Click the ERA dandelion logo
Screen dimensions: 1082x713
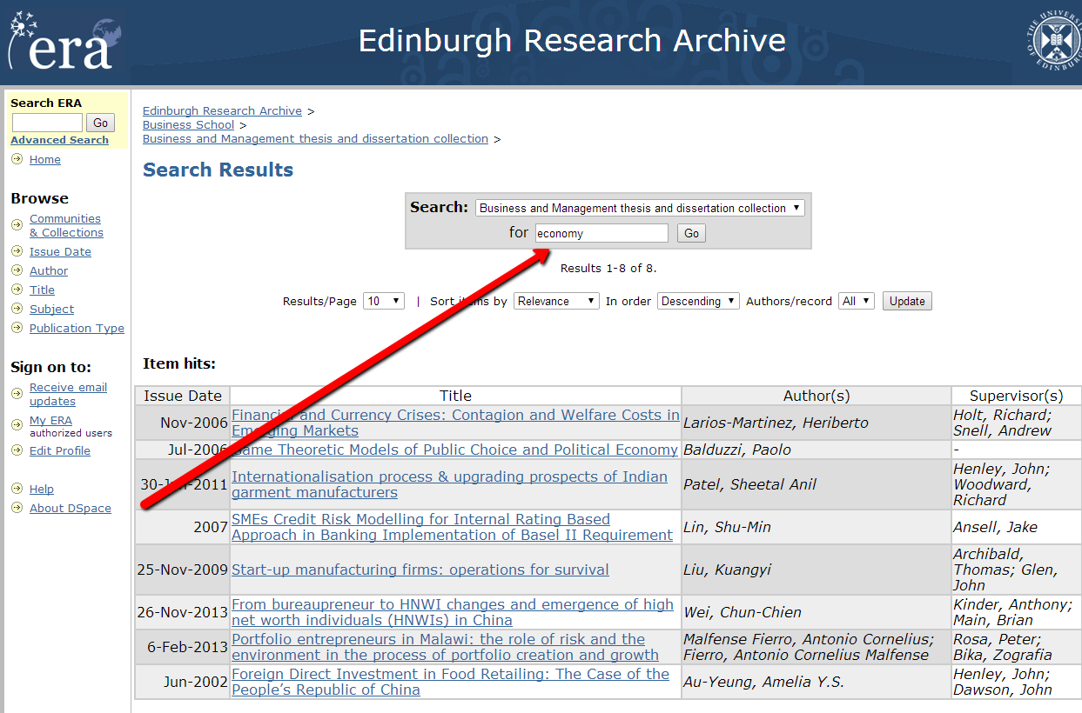coord(64,43)
